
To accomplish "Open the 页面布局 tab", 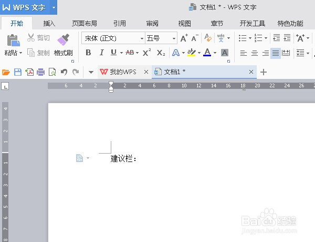I will (85, 24).
